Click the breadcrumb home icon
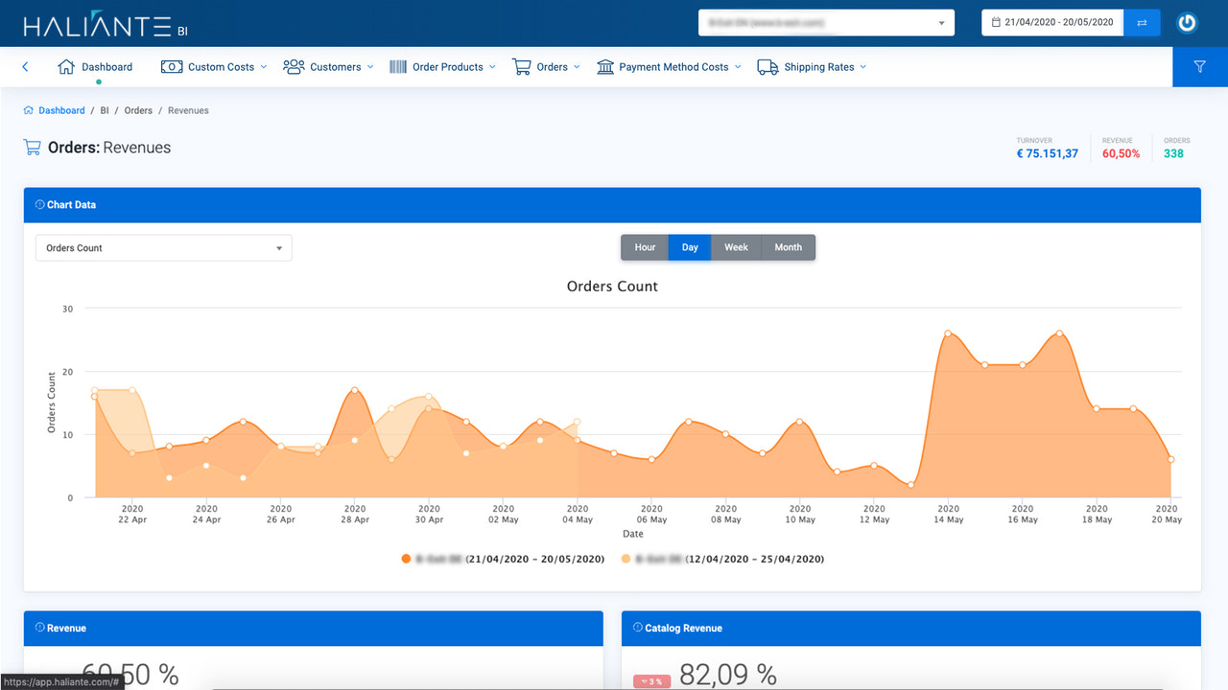 (29, 110)
